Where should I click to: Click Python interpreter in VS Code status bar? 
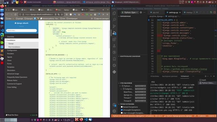(x=133, y=116)
